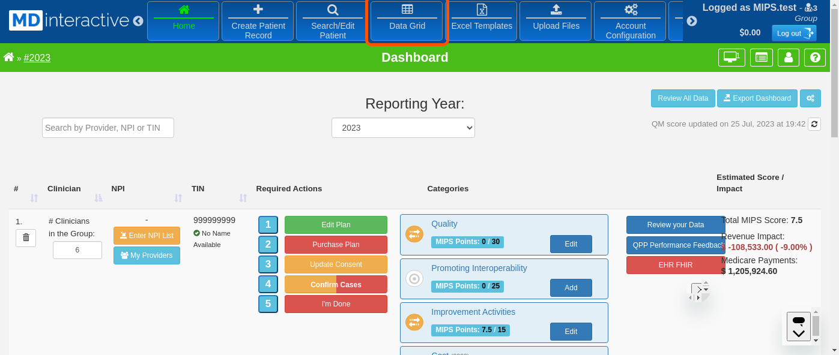
Task: Open the monitor icon in green header
Action: (x=731, y=58)
